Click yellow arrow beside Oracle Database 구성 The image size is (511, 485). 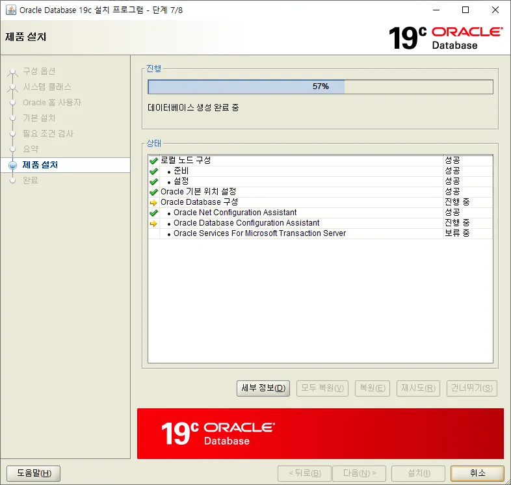tap(153, 203)
